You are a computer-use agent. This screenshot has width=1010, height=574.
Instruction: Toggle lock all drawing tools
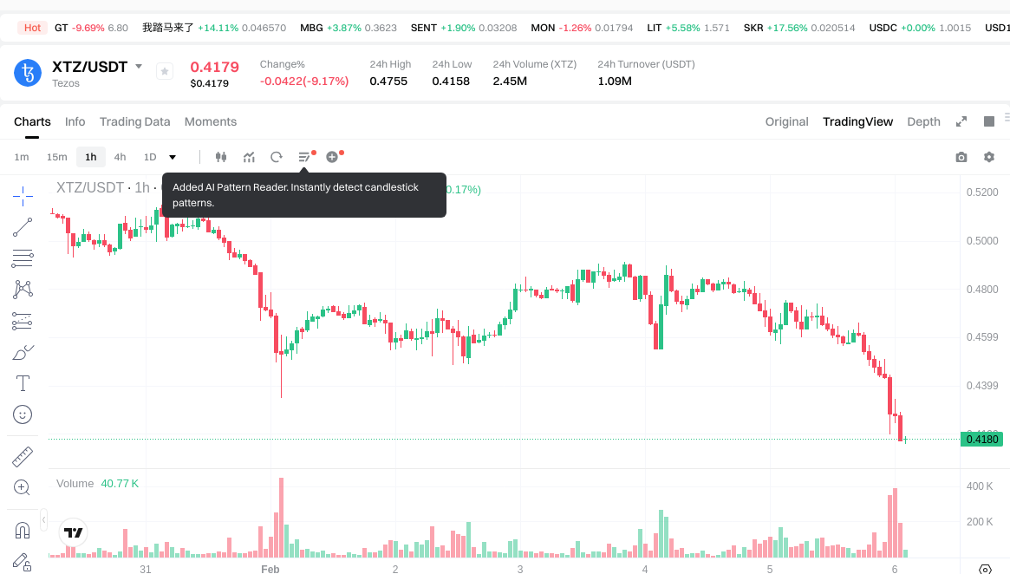(x=23, y=561)
